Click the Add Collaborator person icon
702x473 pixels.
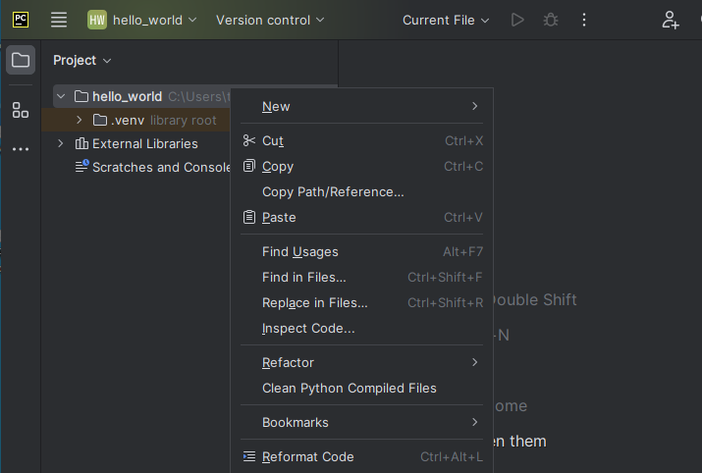(x=671, y=20)
